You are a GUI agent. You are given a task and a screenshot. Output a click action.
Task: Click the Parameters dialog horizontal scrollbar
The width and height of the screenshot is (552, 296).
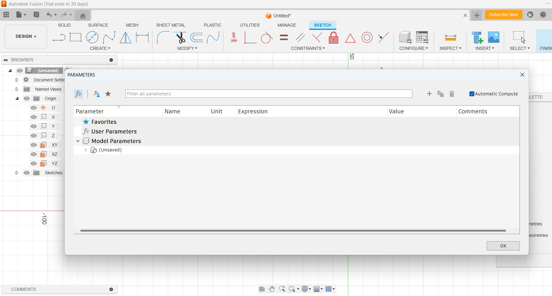click(293, 231)
